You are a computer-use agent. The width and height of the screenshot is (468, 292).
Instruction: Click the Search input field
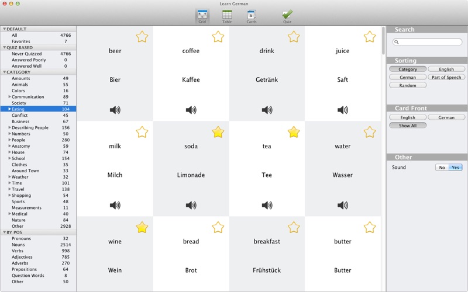click(x=428, y=41)
